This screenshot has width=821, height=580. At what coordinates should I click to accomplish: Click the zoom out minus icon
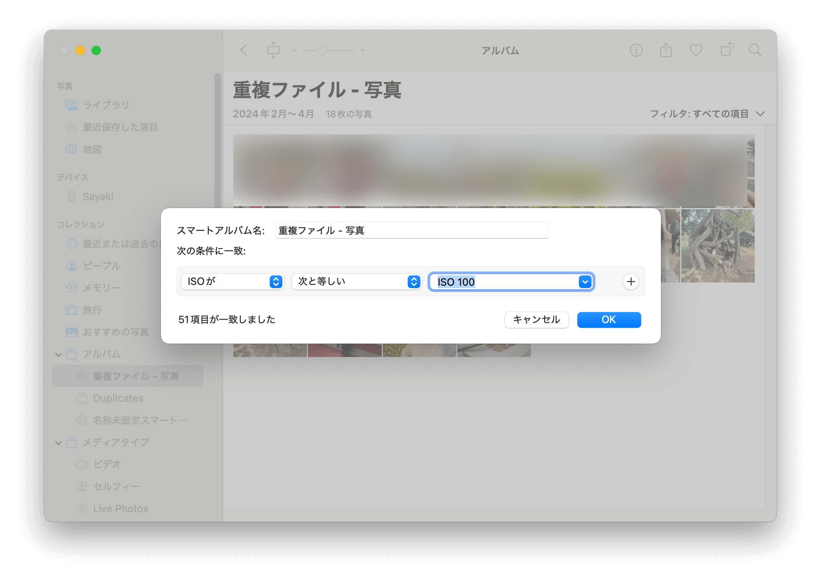(x=295, y=50)
